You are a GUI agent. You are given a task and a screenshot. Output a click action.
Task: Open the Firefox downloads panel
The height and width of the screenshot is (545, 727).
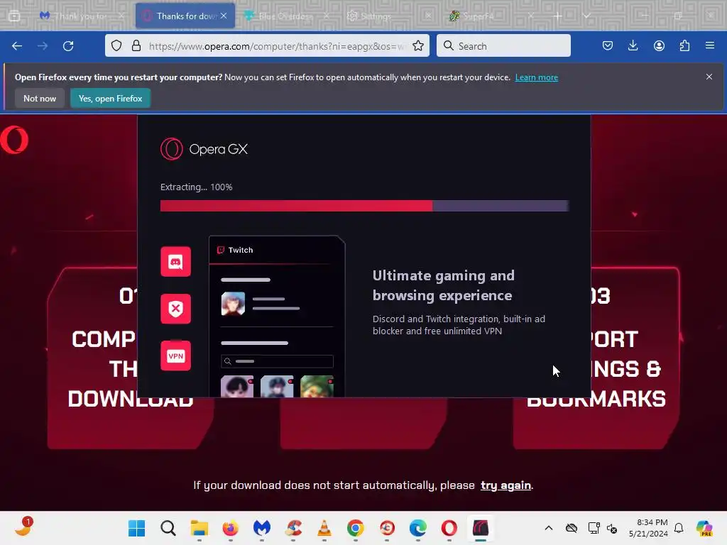pos(633,46)
